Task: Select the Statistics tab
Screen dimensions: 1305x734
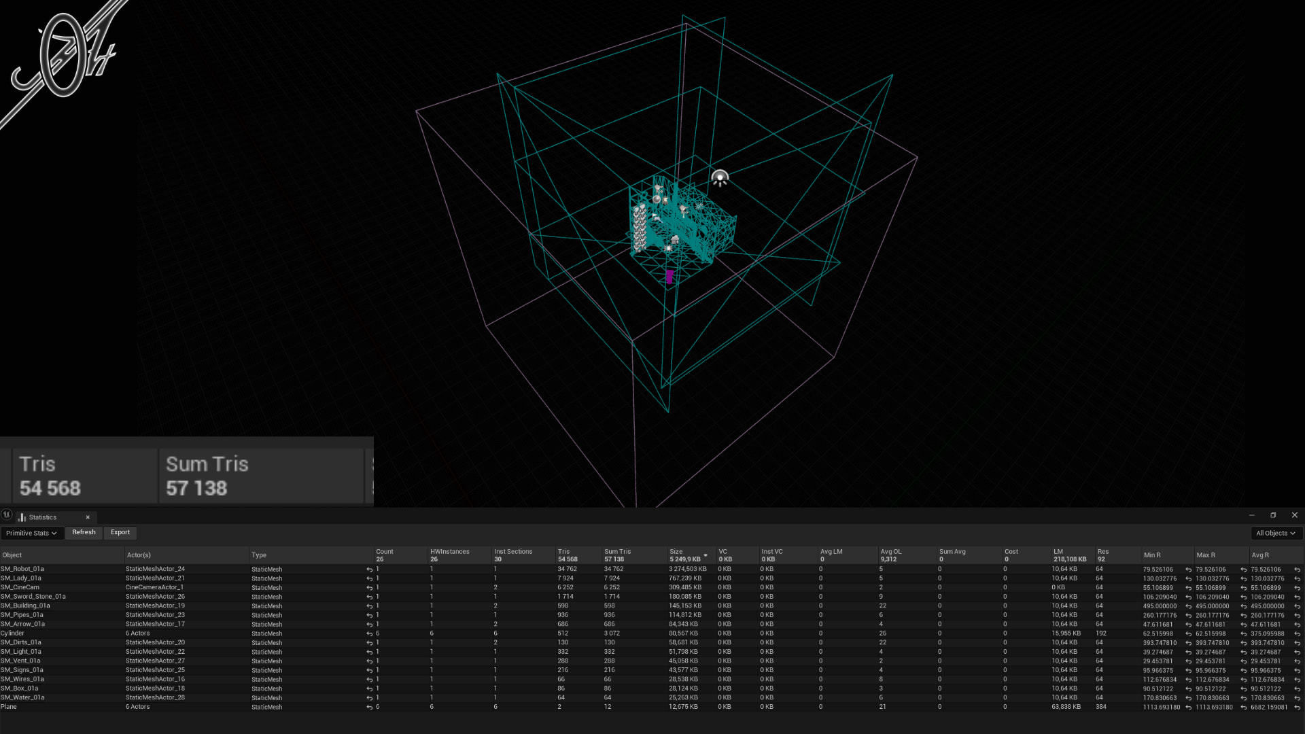Action: click(x=43, y=517)
